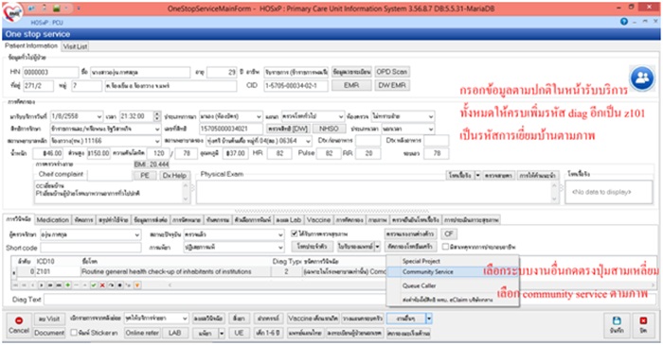
Task: Click the DW EMR button
Action: pyautogui.click(x=392, y=85)
